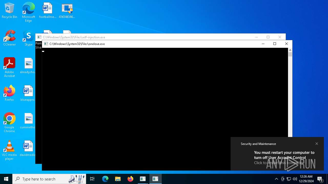Open onelove.exe console window system menu icon
The image size is (328, 184).
[x=46, y=44]
